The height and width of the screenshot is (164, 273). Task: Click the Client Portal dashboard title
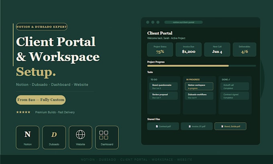pyautogui.click(x=160, y=33)
